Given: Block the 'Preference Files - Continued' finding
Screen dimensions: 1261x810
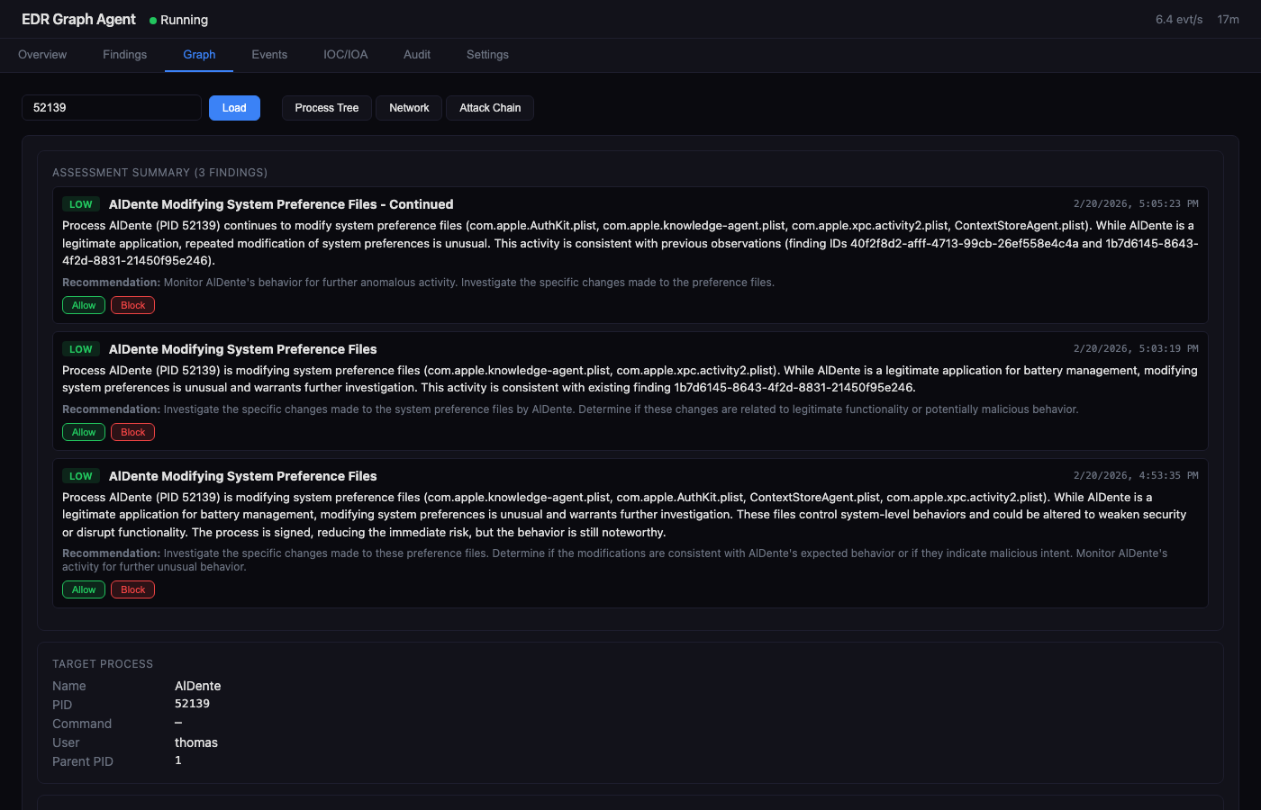Looking at the screenshot, I should 133,305.
